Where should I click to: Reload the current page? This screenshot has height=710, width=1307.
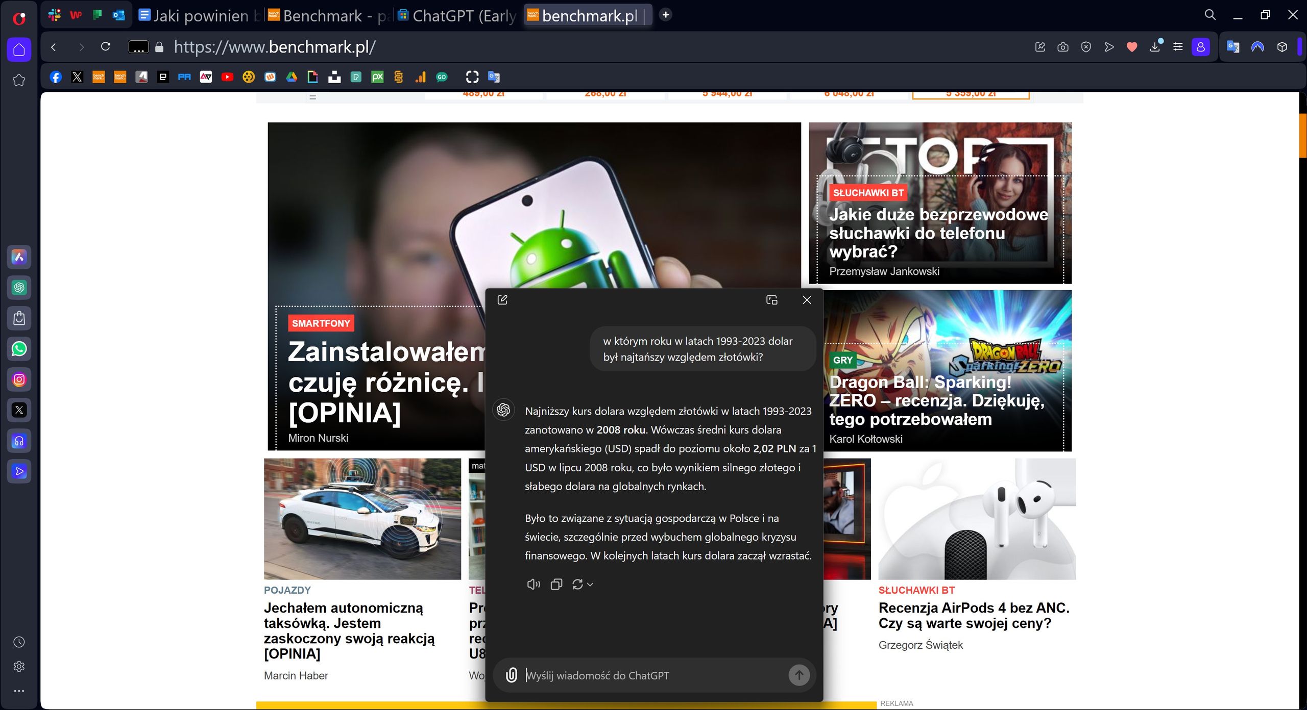click(106, 47)
